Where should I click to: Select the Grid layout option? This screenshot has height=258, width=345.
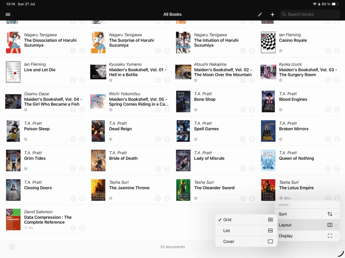[x=246, y=220]
